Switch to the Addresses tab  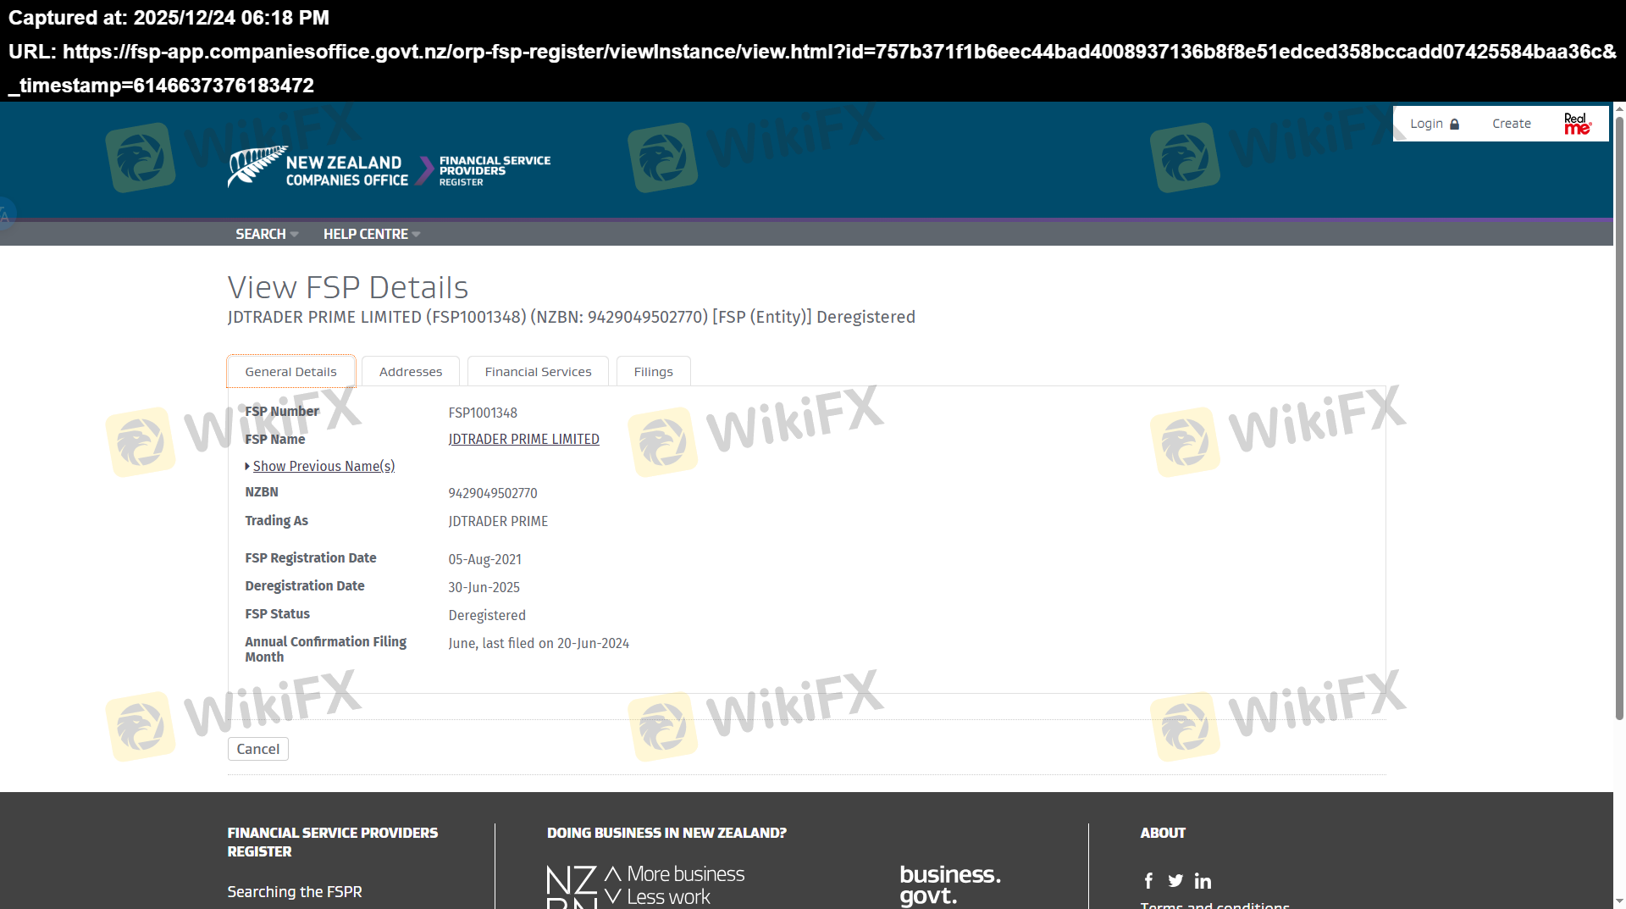click(411, 372)
